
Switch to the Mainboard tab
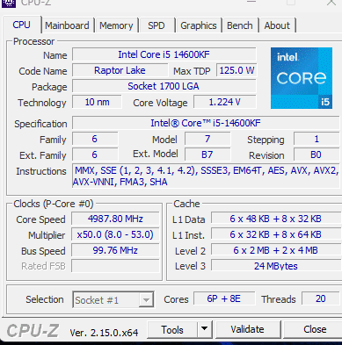coord(67,25)
